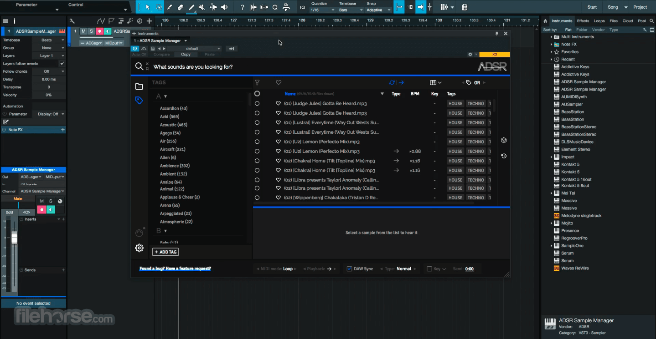This screenshot has width=656, height=339.
Task: Show the automation curve view icon
Action: (x=101, y=21)
